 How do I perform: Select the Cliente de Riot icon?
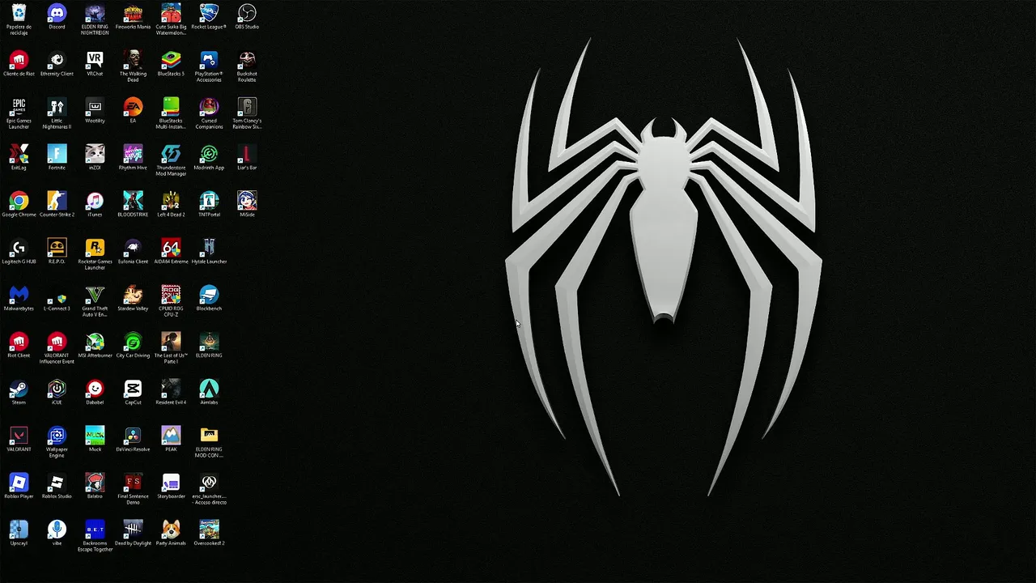point(19,61)
